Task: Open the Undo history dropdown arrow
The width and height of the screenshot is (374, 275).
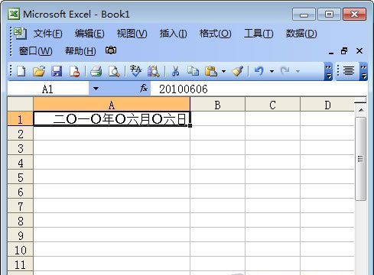Action: click(272, 71)
